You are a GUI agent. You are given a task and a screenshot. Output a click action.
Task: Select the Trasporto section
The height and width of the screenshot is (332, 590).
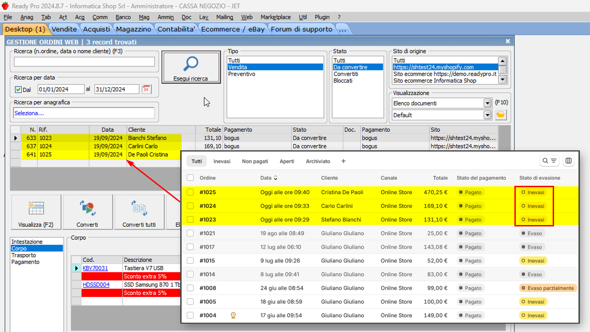tap(36, 255)
